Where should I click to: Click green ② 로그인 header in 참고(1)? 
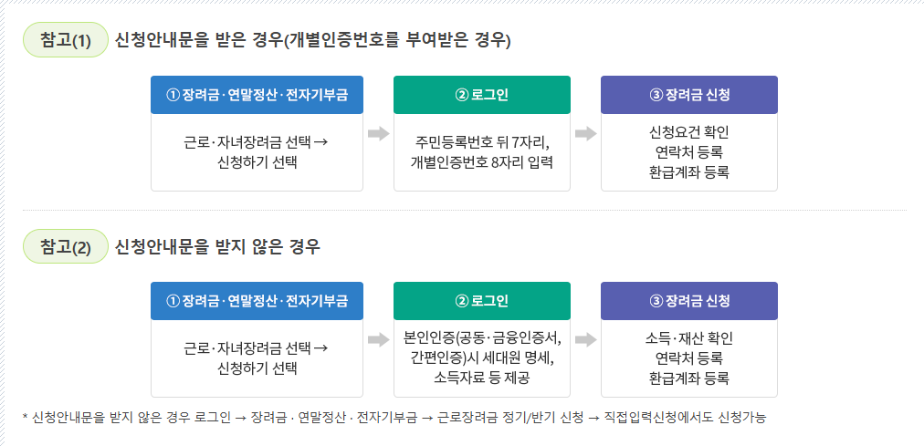tap(482, 95)
